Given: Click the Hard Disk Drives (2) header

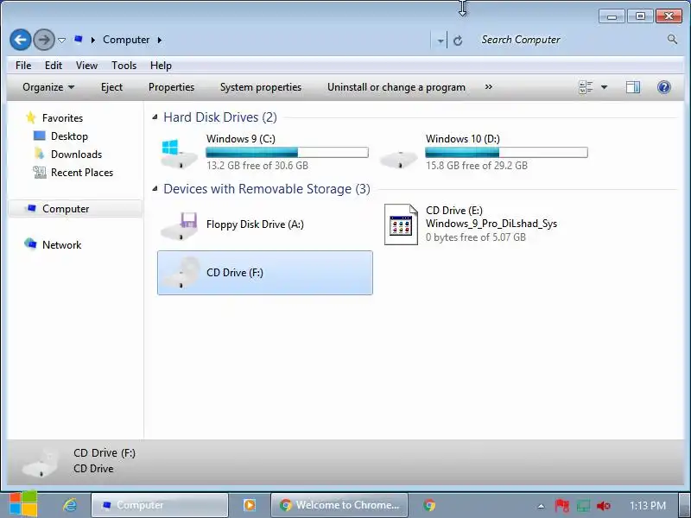Looking at the screenshot, I should 220,117.
